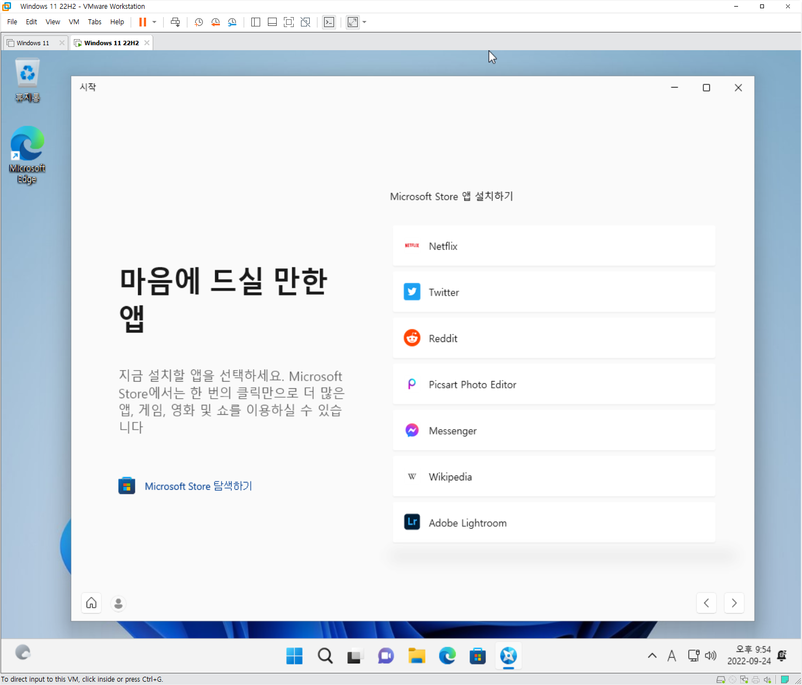Viewport: 802px width, 685px height.
Task: Switch to the Windows 11 tab
Action: click(32, 43)
